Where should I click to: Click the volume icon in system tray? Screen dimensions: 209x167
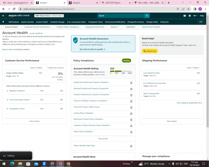[177, 164]
